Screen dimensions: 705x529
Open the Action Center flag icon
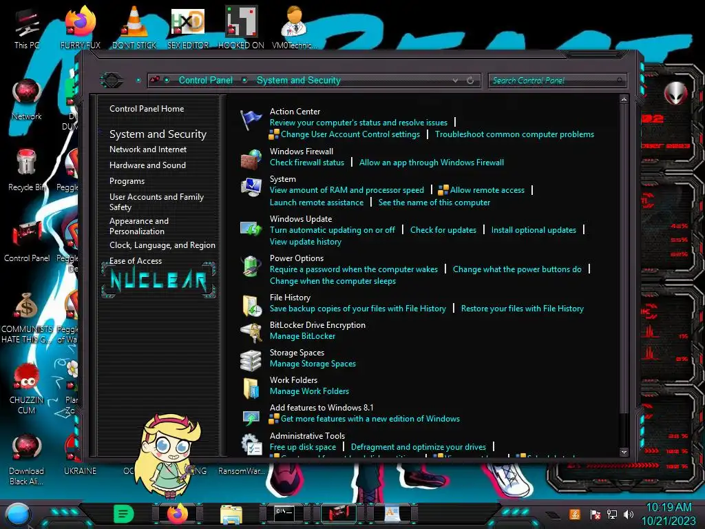coord(251,121)
